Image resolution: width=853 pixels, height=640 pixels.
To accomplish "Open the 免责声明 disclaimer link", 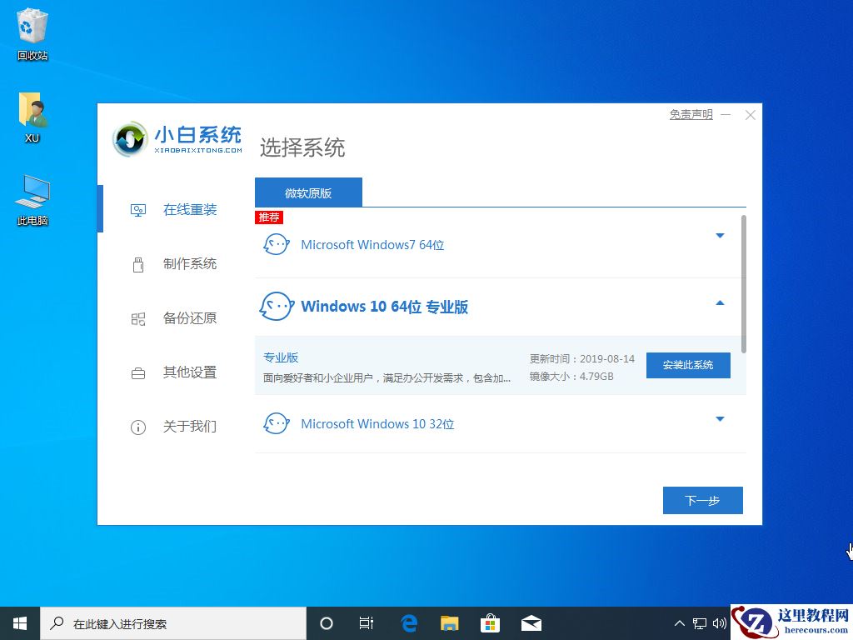I will tap(691, 114).
